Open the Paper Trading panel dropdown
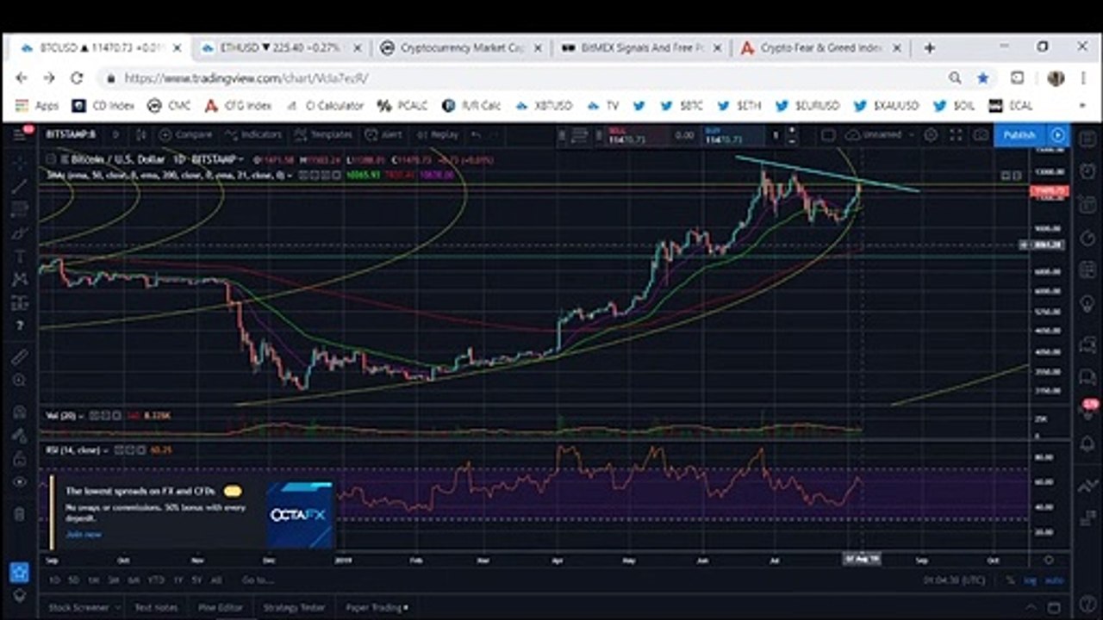Image resolution: width=1103 pixels, height=620 pixels. tap(377, 607)
